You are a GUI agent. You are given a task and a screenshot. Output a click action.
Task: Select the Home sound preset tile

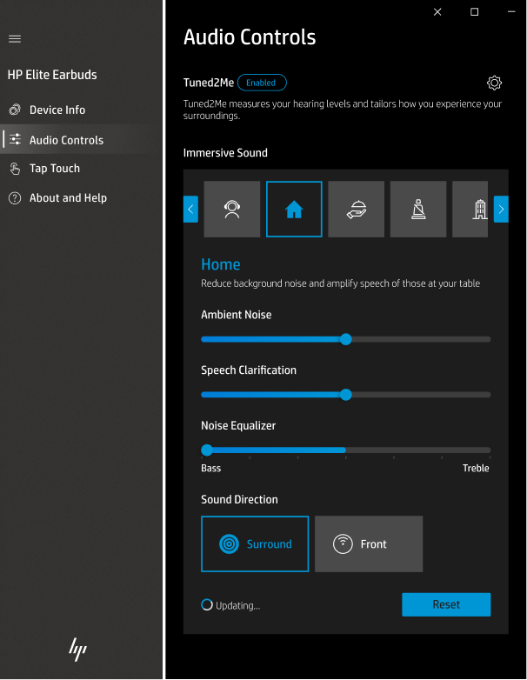coord(294,209)
